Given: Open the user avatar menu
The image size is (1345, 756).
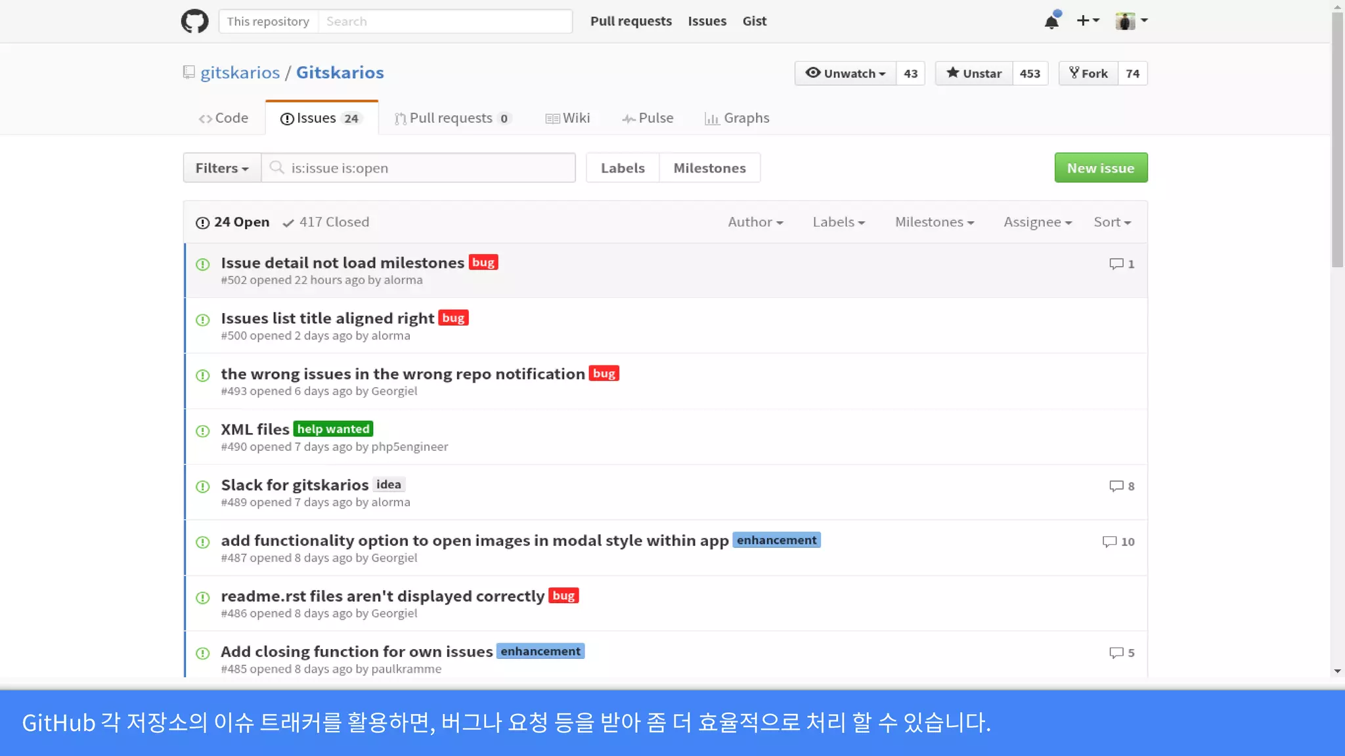Looking at the screenshot, I should click(x=1131, y=21).
